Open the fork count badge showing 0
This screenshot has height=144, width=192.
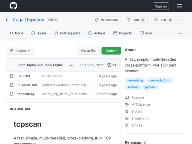pos(143,20)
